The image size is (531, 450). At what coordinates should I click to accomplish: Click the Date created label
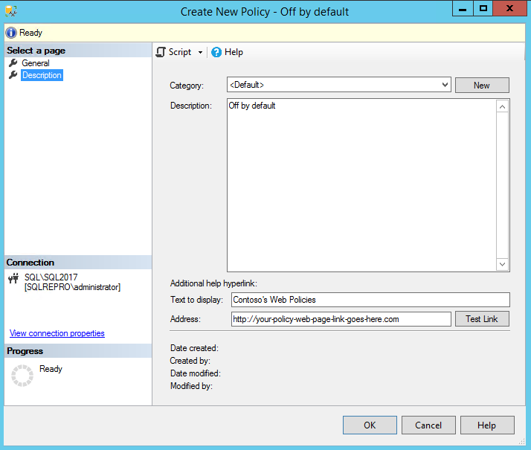(x=194, y=348)
